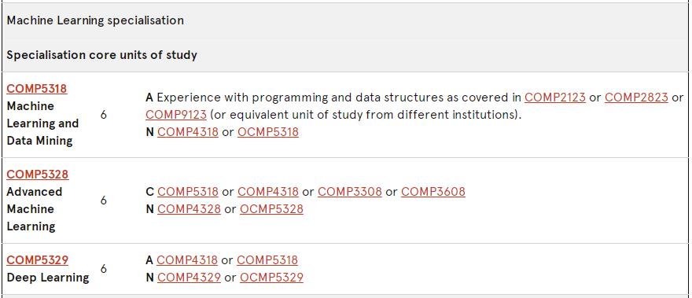
Task: Open the COMP5328 Advanced Machine Learning unit link
Action: coord(38,175)
